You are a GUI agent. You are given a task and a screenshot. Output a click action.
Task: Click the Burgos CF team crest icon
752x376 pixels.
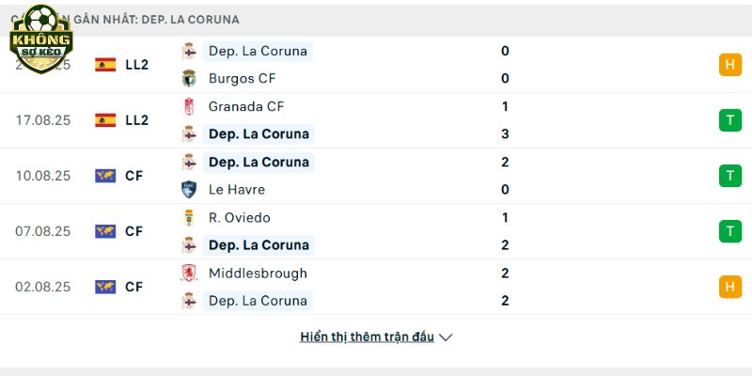pyautogui.click(x=189, y=78)
